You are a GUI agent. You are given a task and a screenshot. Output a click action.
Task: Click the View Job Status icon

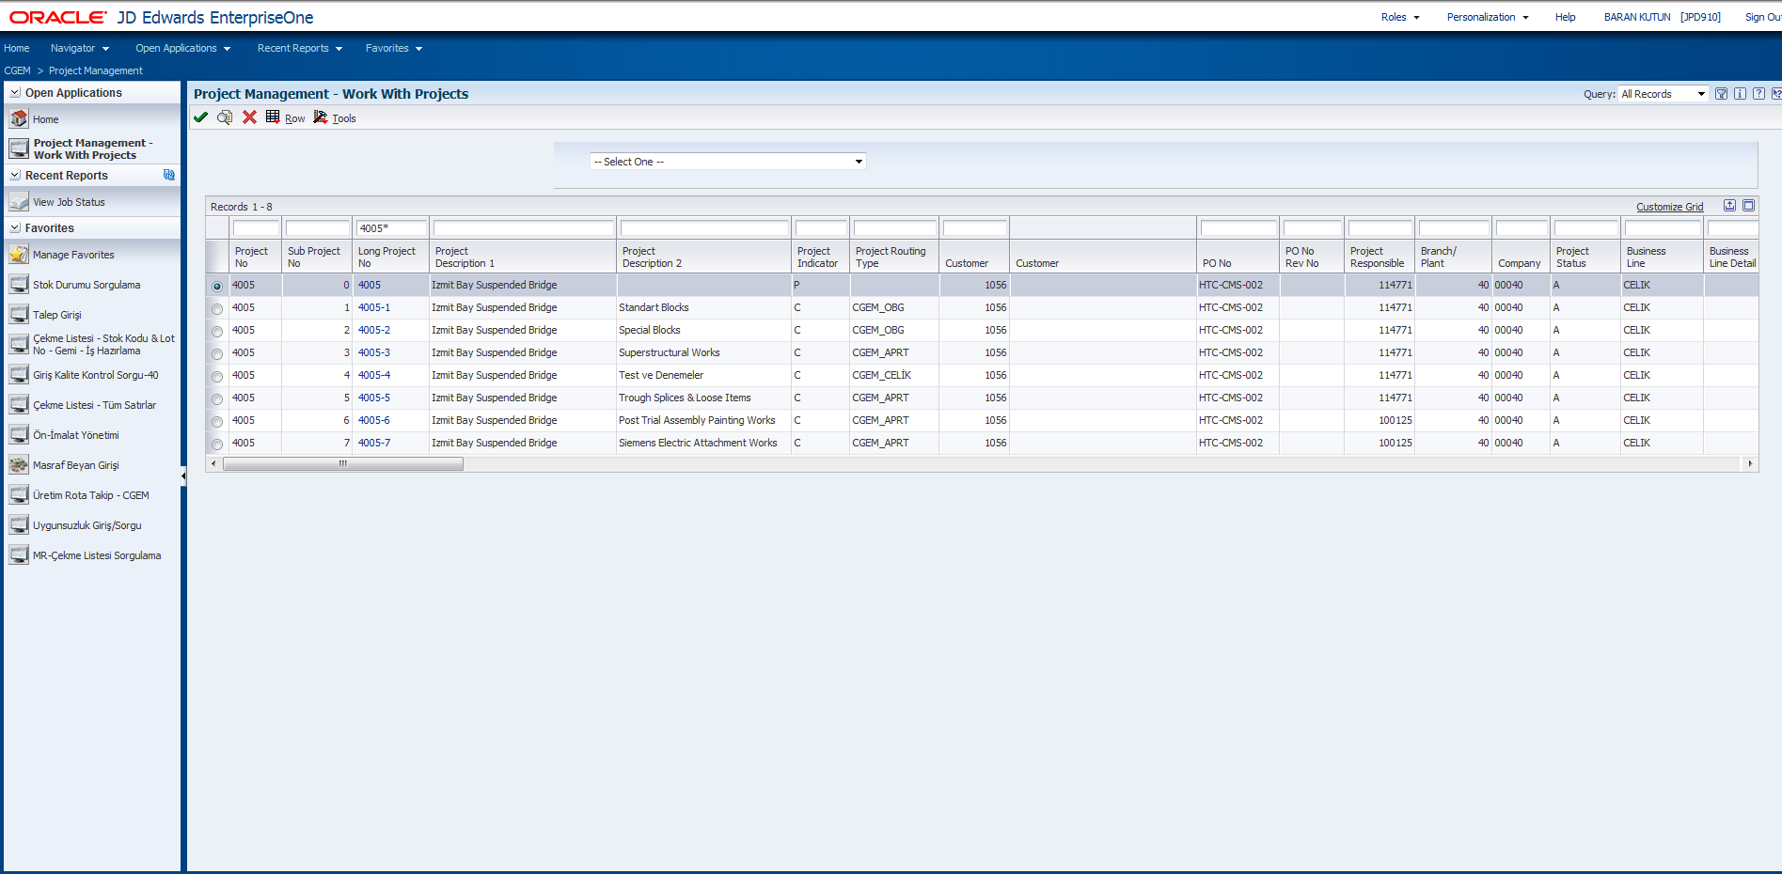[19, 201]
